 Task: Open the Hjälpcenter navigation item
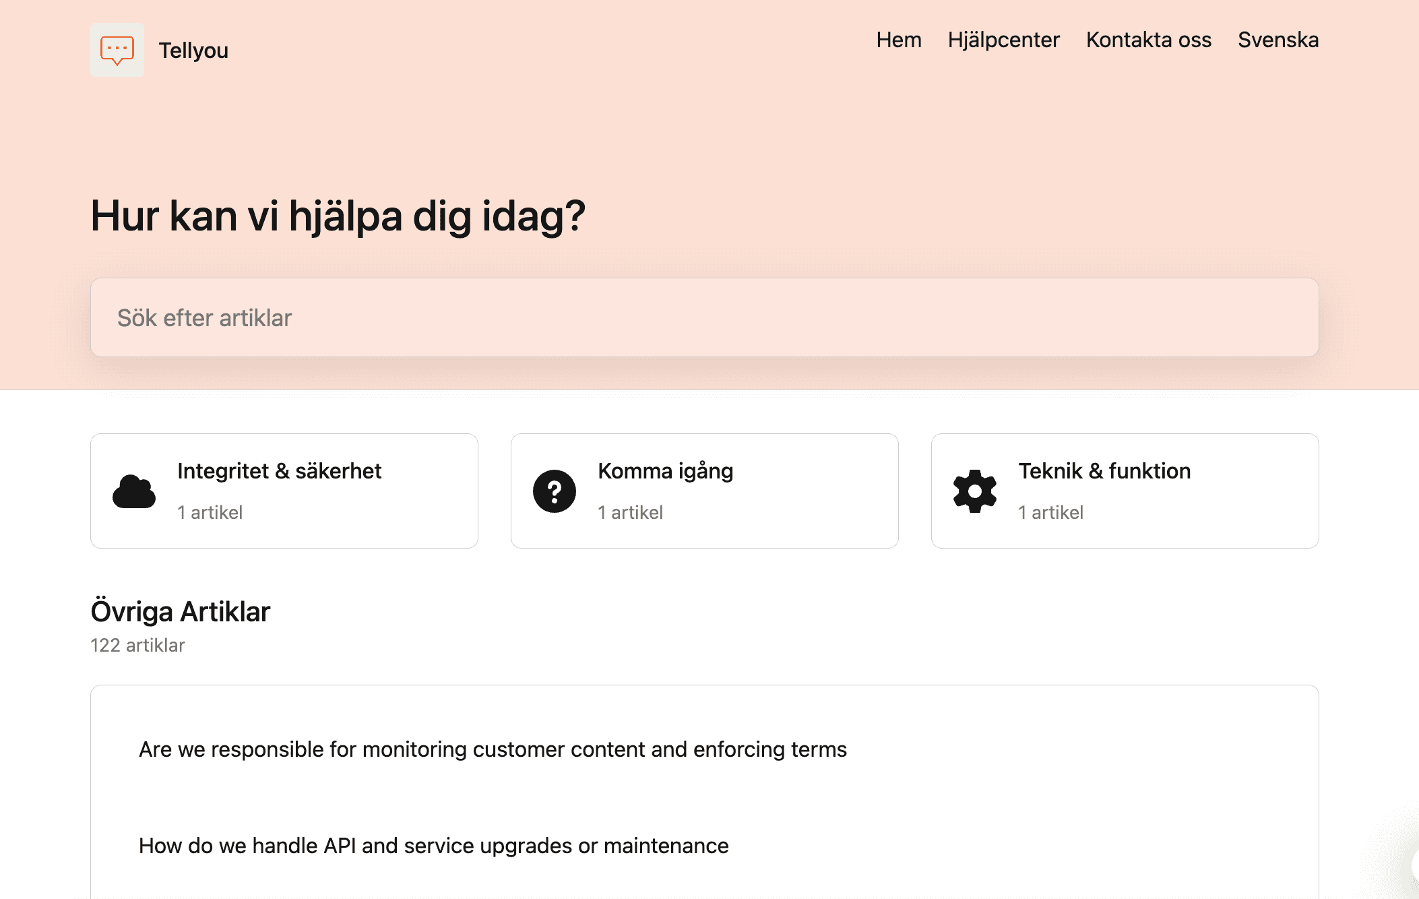coord(1003,40)
